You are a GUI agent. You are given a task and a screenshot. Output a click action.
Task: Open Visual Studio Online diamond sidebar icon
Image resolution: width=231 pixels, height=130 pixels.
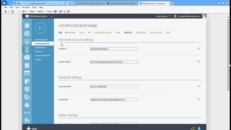pos(27,105)
